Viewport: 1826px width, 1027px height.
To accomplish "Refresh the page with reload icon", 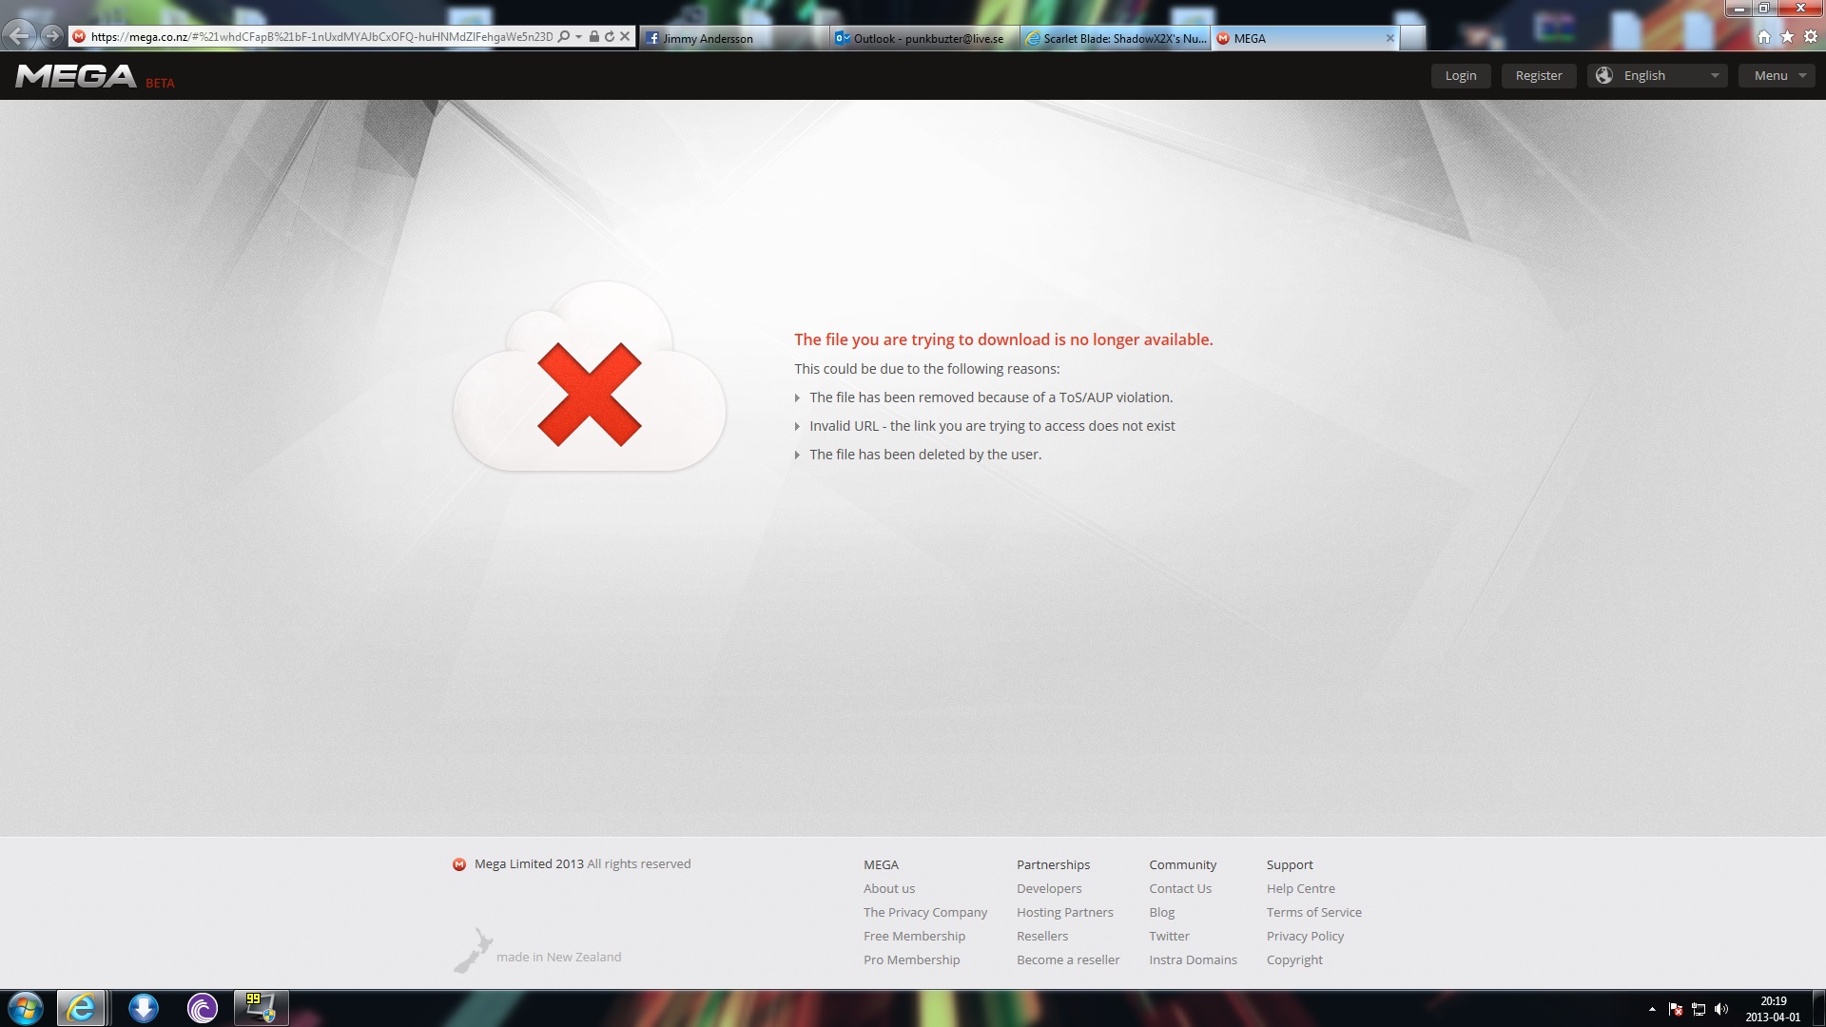I will click(x=610, y=37).
